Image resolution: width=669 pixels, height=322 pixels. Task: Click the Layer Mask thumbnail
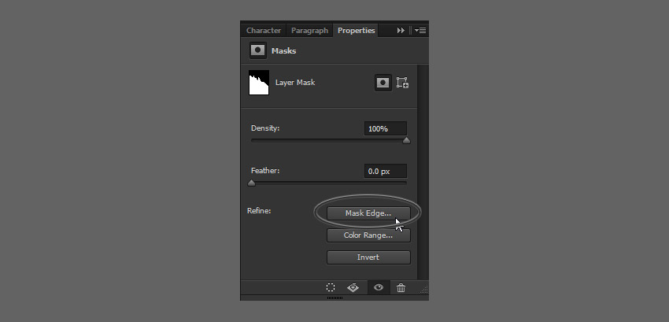[x=259, y=83]
